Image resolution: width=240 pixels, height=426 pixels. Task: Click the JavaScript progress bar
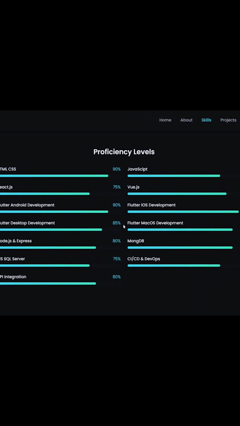tap(174, 176)
